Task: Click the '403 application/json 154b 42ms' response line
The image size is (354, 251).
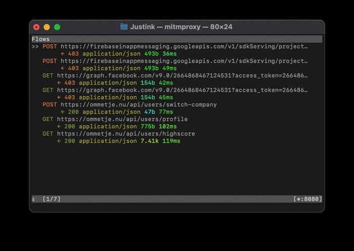Action: (x=115, y=83)
